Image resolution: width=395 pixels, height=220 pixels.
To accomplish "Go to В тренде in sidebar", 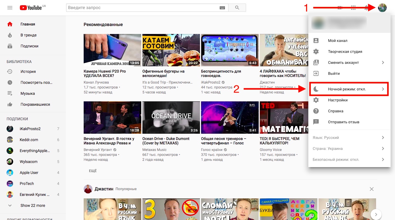I will coord(33,35).
